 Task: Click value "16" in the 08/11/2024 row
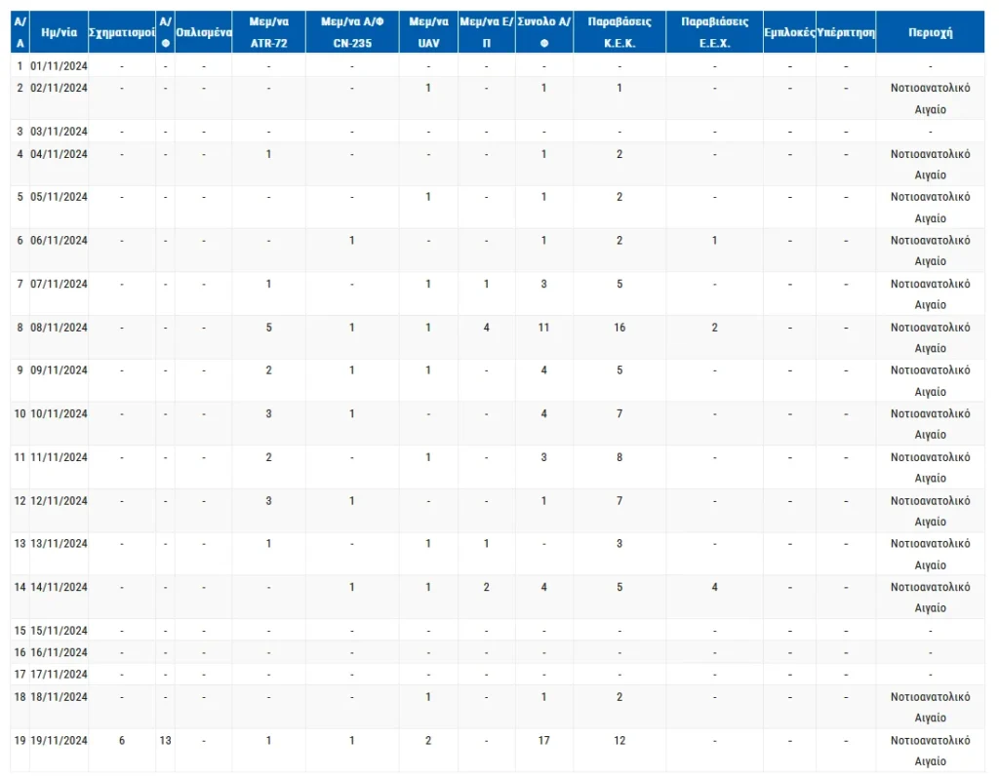[619, 328]
